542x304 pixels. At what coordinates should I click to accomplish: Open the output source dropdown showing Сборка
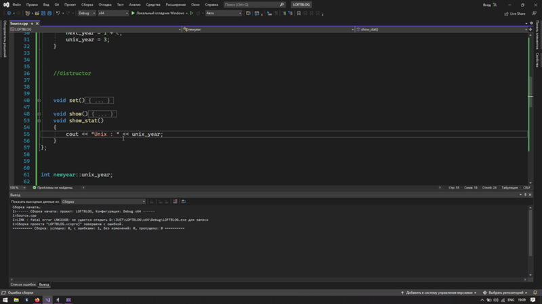(x=102, y=201)
